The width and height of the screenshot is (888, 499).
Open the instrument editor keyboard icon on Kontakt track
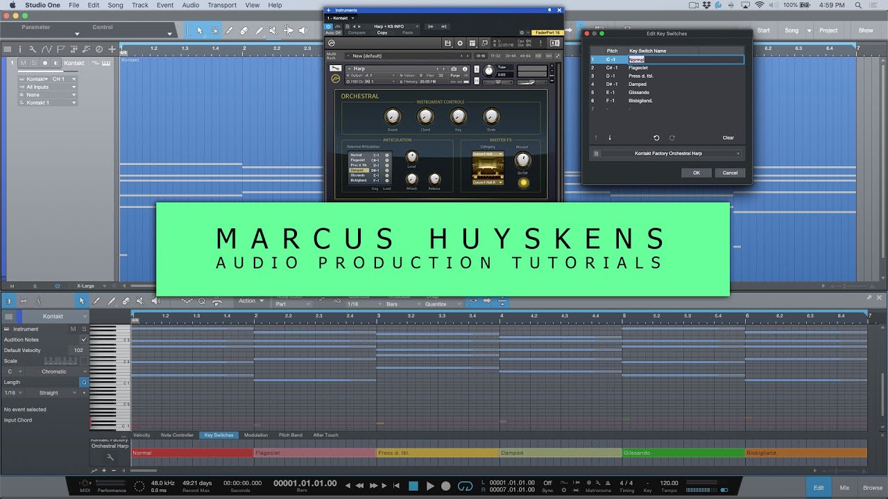106,63
